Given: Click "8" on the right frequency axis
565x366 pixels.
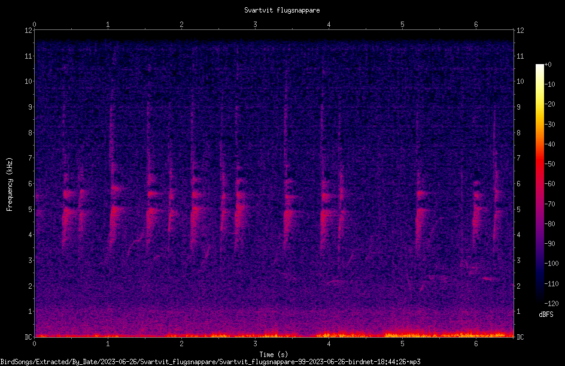Looking at the screenshot, I should pyautogui.click(x=518, y=133).
